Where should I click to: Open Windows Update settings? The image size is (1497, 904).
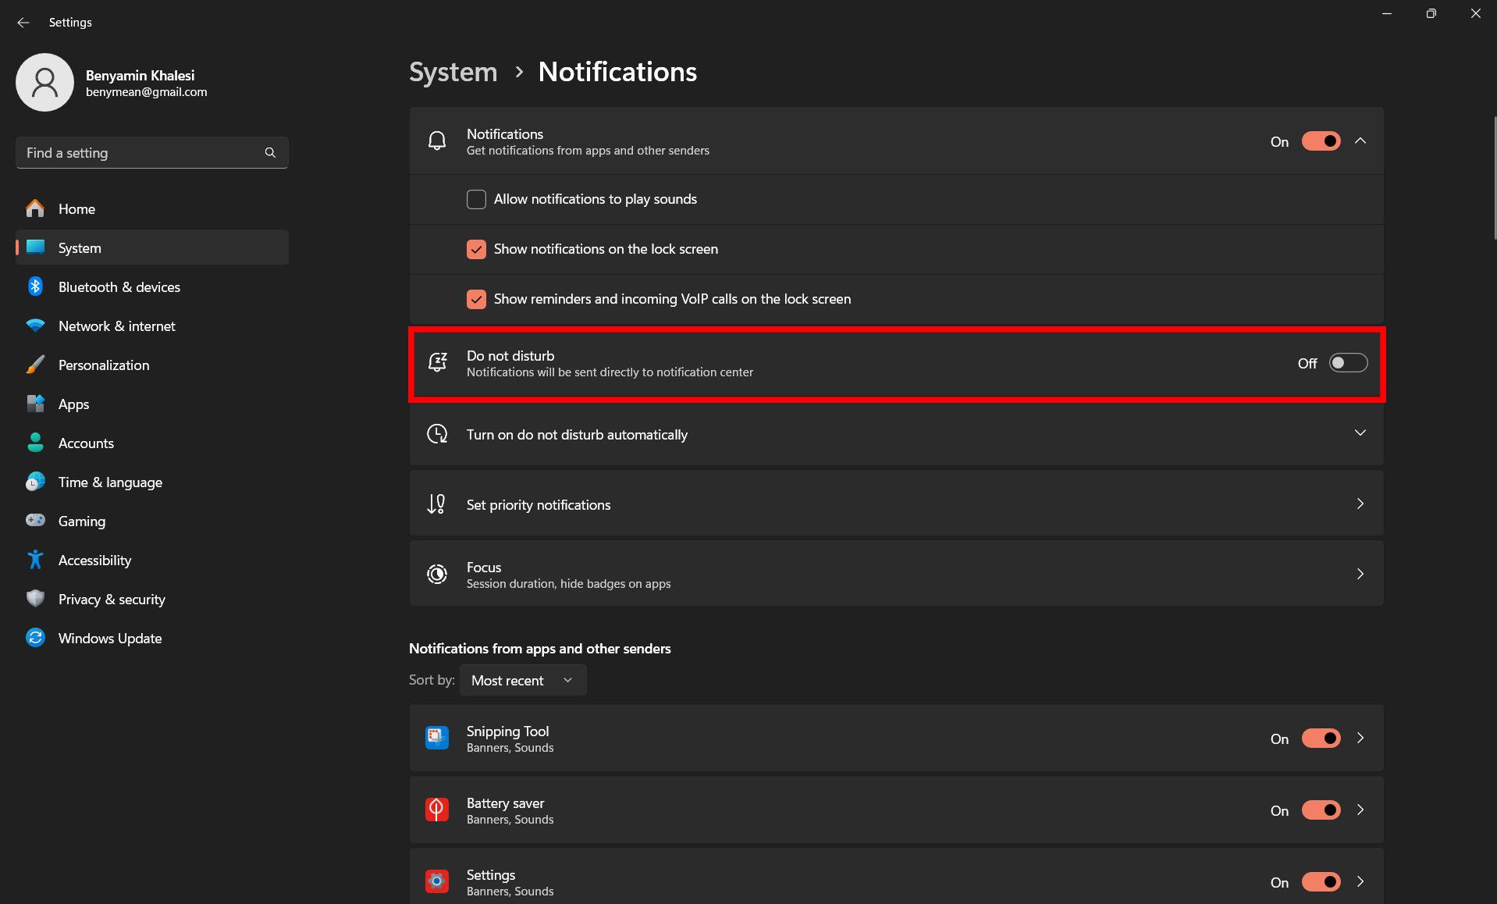click(109, 638)
